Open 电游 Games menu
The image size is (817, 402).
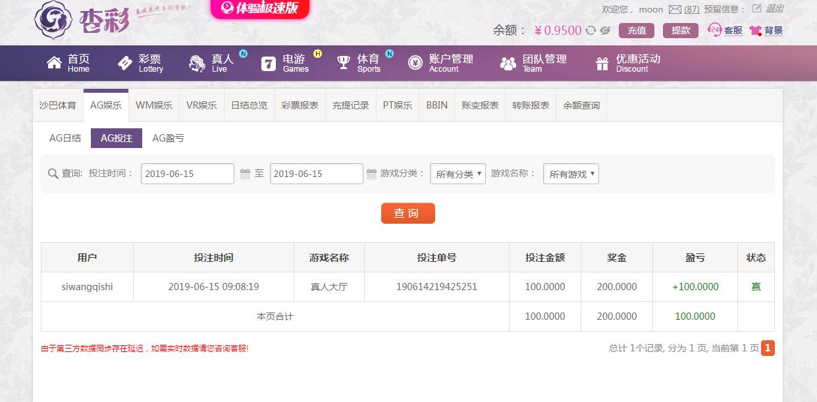point(296,63)
